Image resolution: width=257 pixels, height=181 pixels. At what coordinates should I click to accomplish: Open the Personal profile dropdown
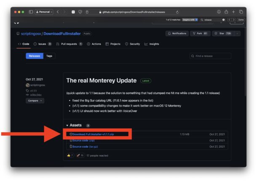click(x=44, y=12)
